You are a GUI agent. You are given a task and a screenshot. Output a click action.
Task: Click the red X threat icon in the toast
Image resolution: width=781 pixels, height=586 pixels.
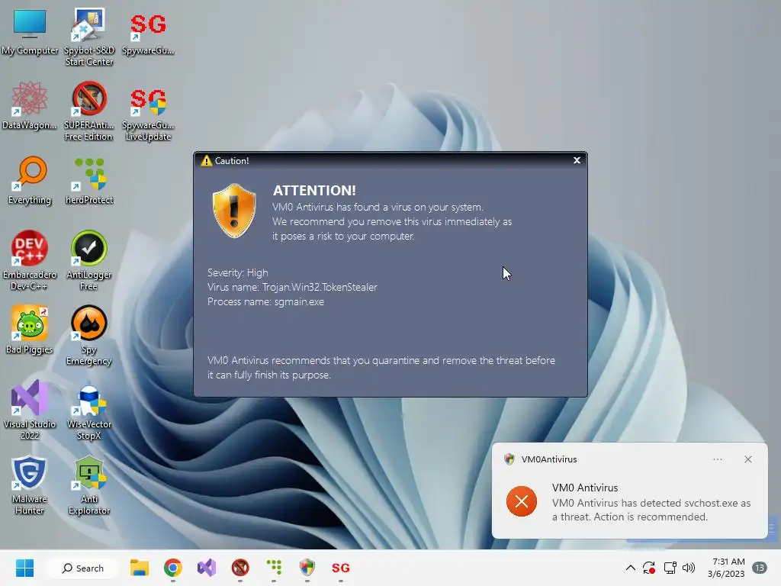click(522, 501)
